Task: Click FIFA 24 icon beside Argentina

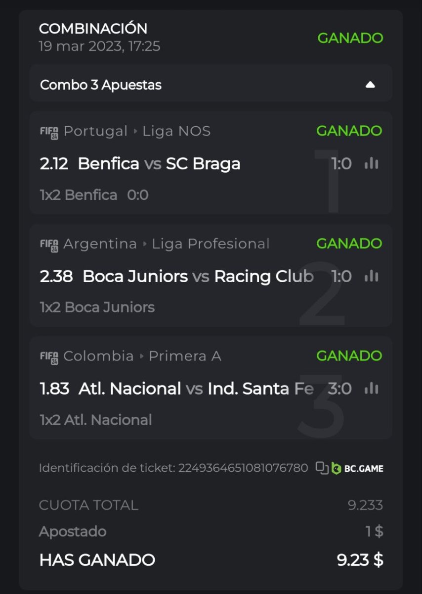Action: pos(49,245)
